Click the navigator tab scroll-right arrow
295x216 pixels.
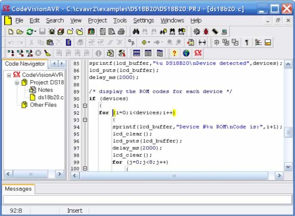62,64
